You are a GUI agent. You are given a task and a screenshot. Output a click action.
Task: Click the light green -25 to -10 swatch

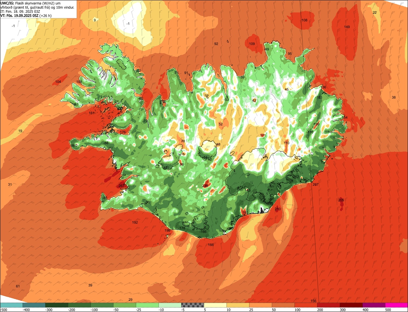pyautogui.click(x=147, y=305)
